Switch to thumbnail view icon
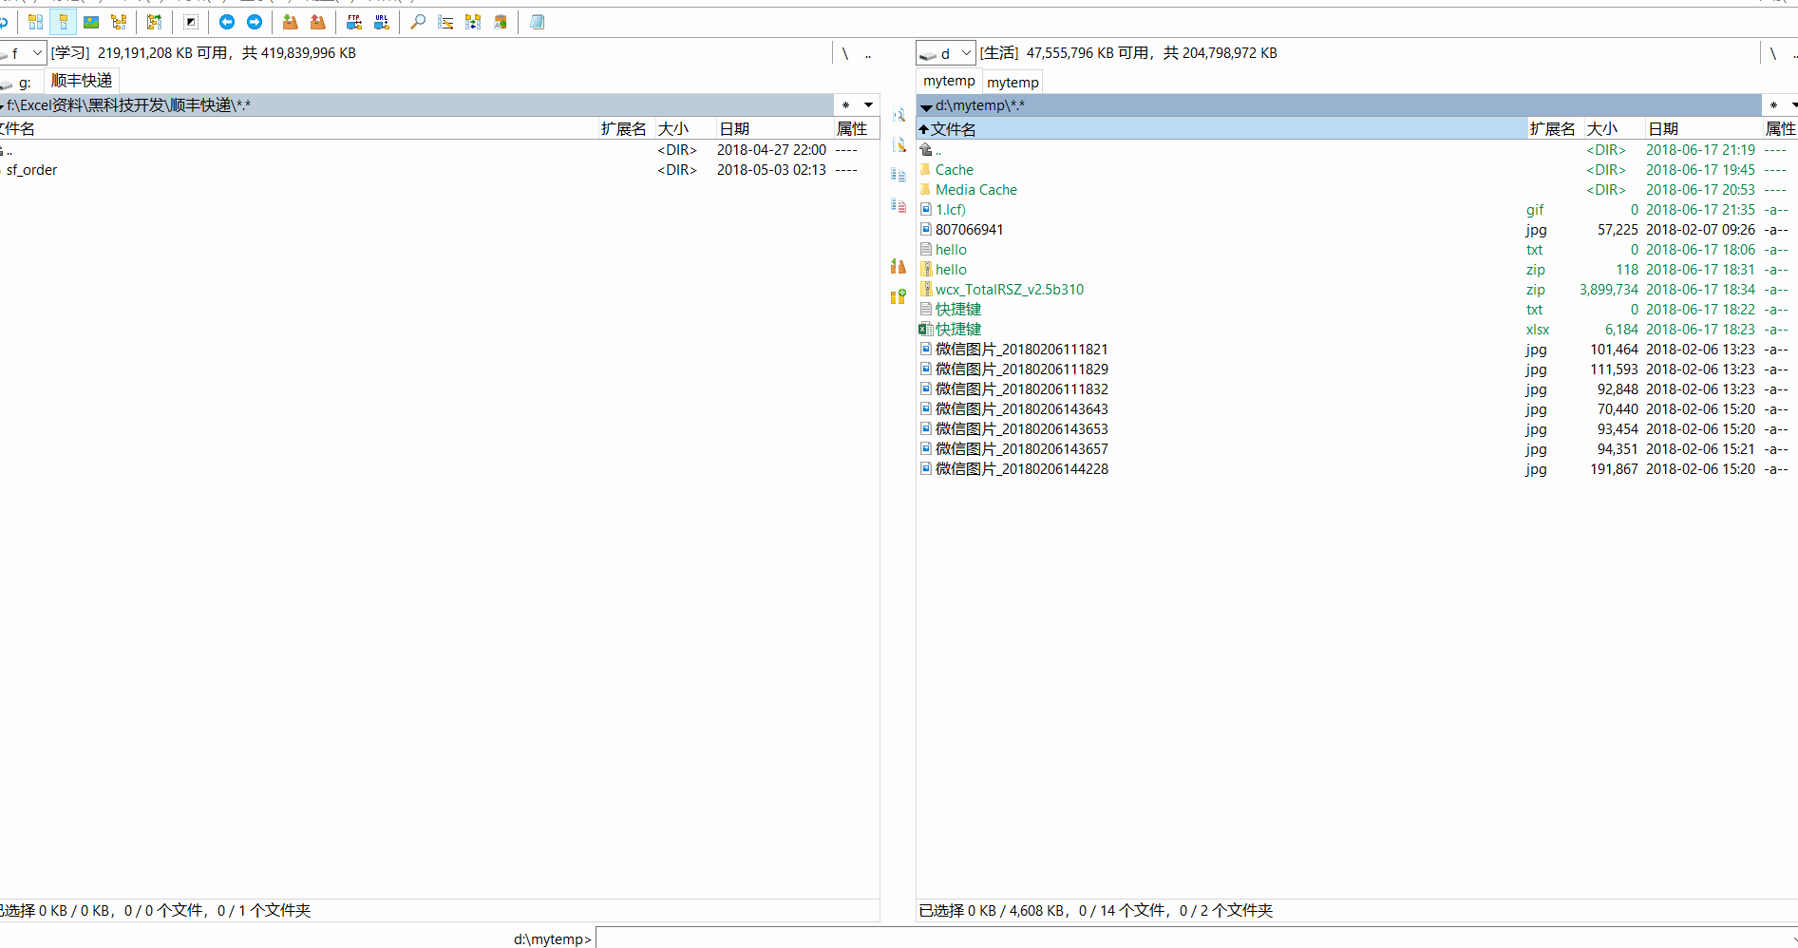Image resolution: width=1798 pixels, height=948 pixels. pos(91,22)
